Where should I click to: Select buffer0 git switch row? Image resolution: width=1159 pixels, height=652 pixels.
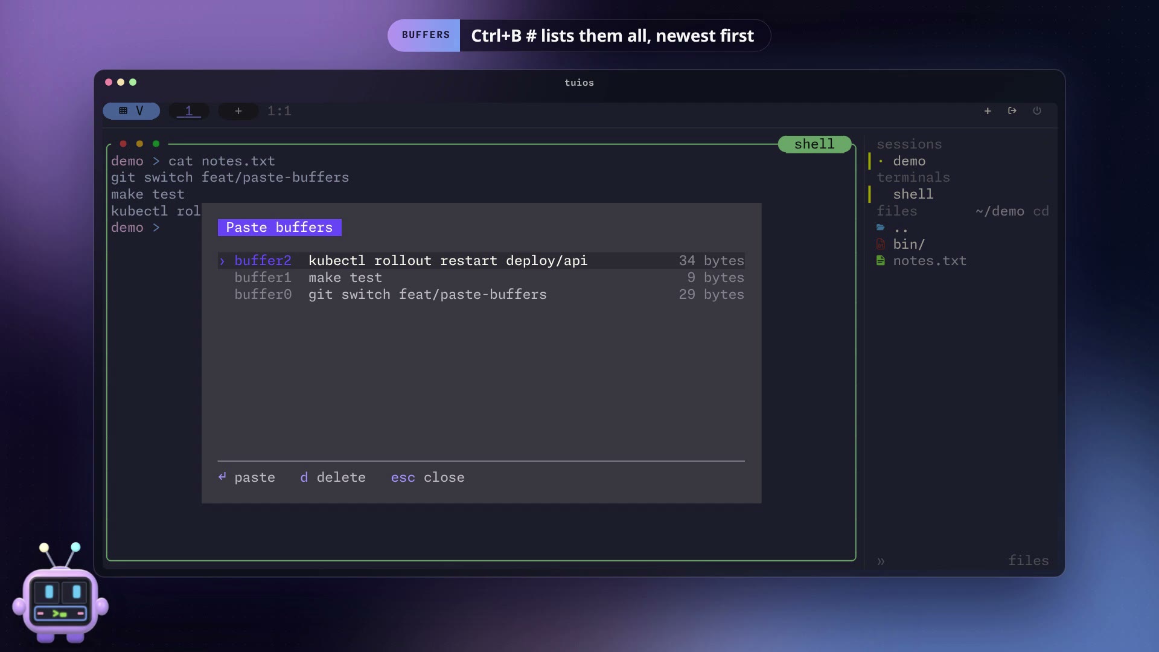[x=481, y=295]
